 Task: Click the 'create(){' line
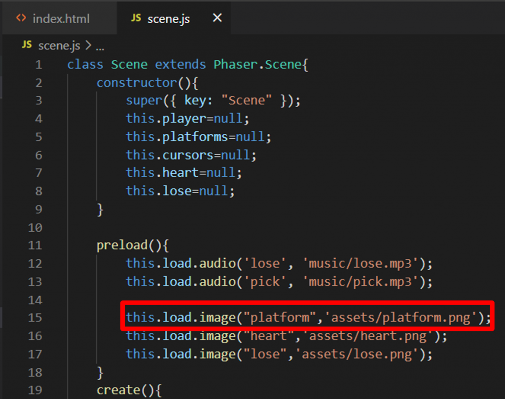[129, 390]
